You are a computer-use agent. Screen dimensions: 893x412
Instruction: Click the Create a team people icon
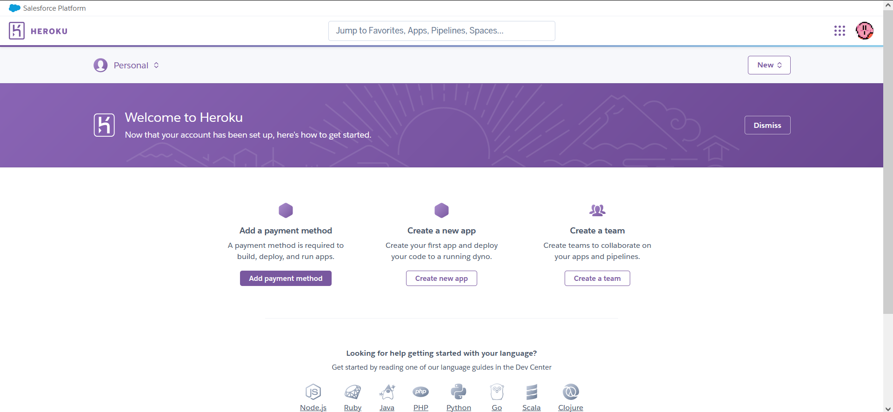[x=597, y=210]
